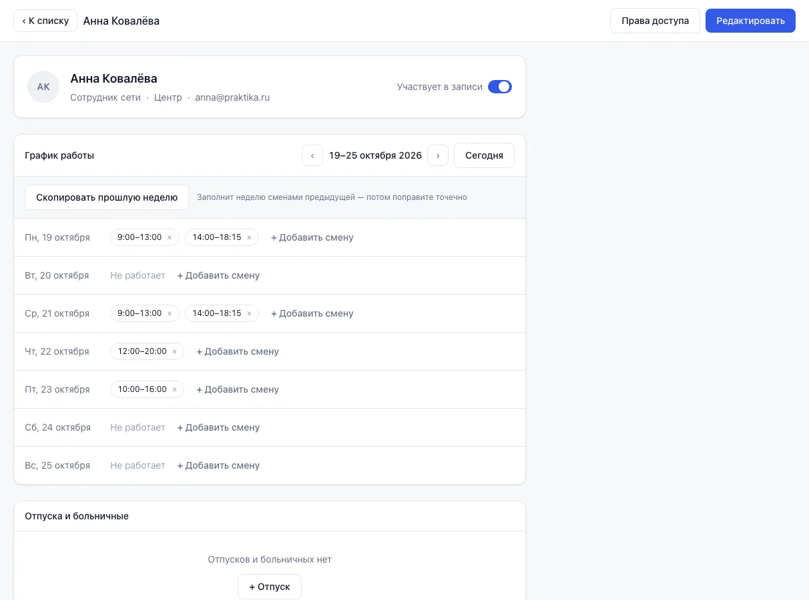This screenshot has height=600, width=809.
Task: Click 'Не работает' on Tuesday's row
Action: [138, 275]
